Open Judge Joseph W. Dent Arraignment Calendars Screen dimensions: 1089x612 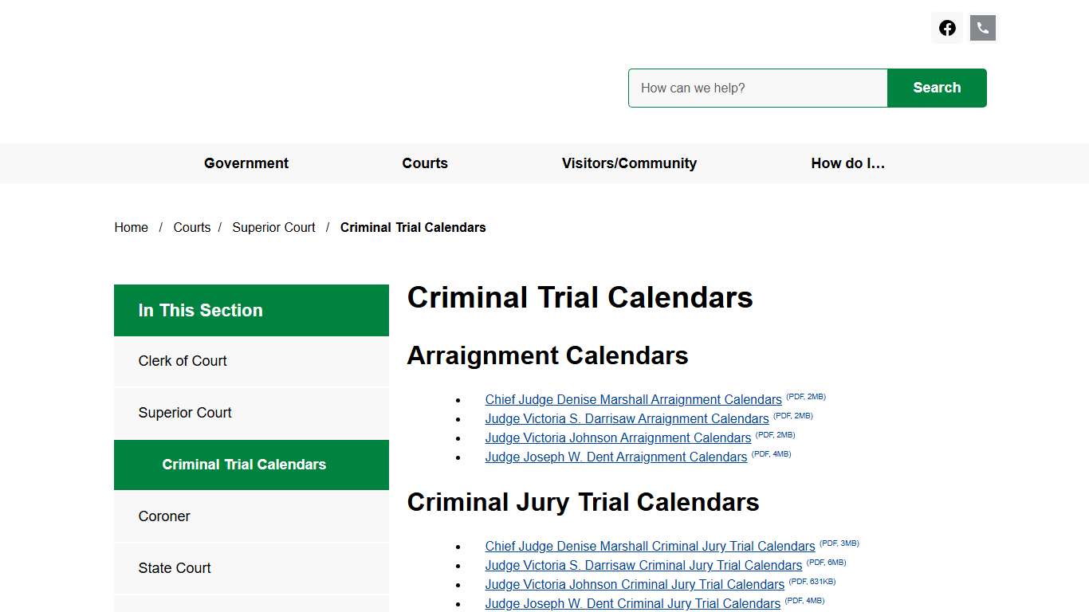click(615, 457)
